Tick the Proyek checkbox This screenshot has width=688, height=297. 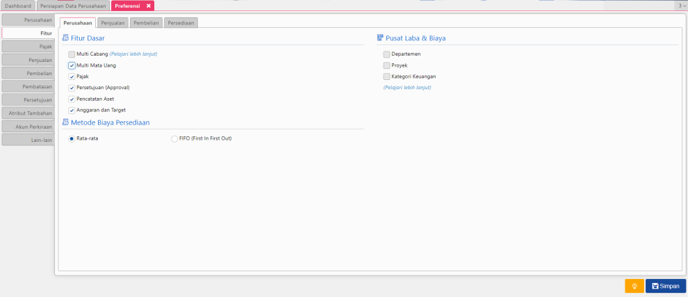tap(386, 65)
